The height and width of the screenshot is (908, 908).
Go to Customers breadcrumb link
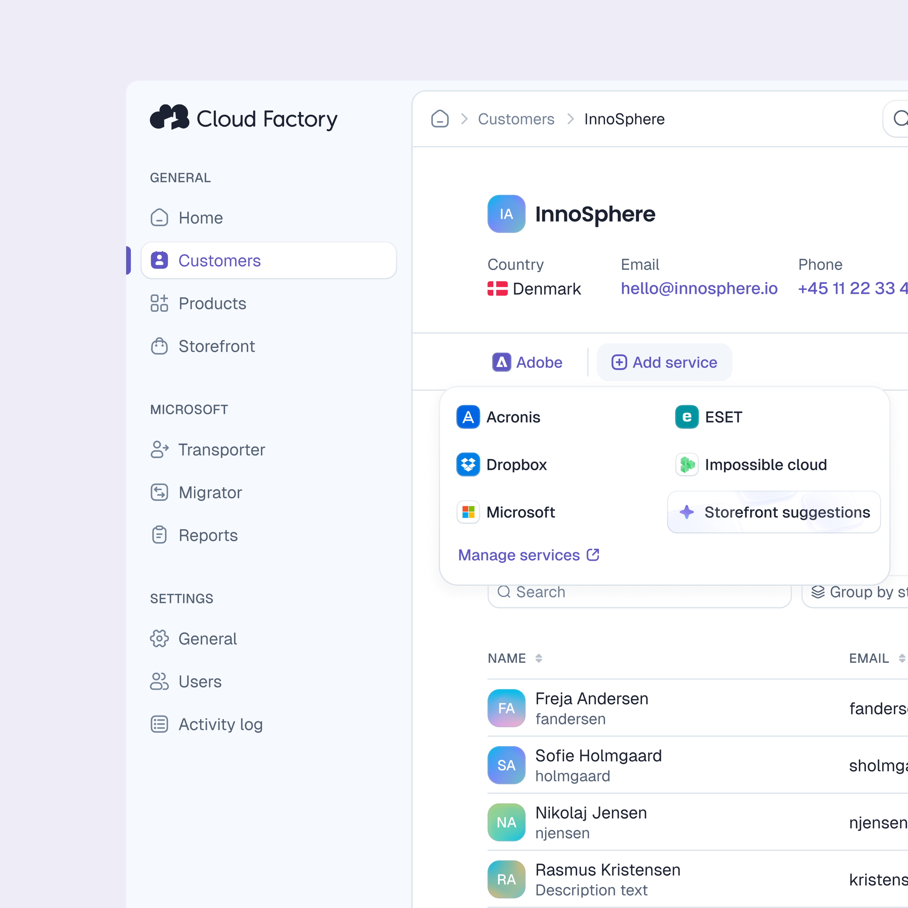(516, 119)
